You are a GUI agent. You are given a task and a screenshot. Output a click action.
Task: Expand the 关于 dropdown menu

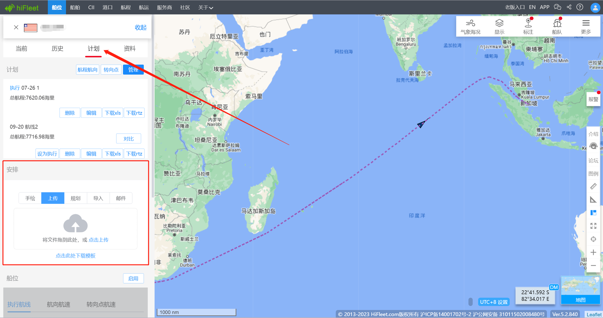pos(205,7)
